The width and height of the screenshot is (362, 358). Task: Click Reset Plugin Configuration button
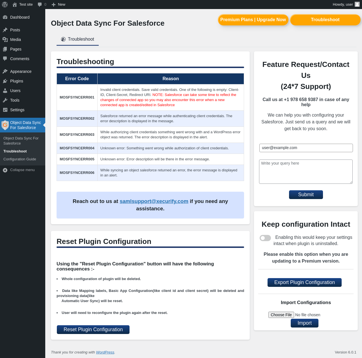(93, 329)
